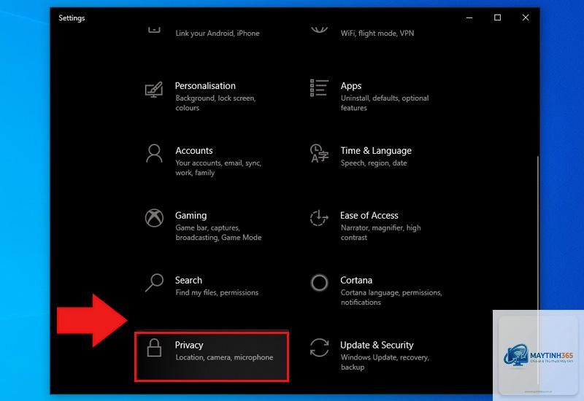Open the Search settings title
Viewport: 584px width, 401px height.
[188, 280]
